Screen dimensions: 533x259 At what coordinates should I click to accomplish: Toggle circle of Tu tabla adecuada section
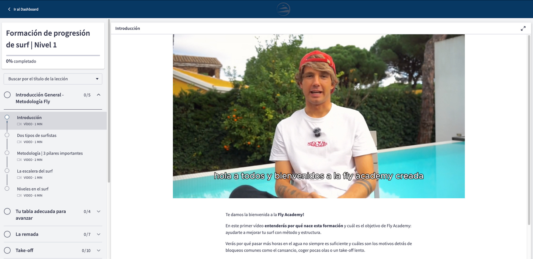[7, 212]
